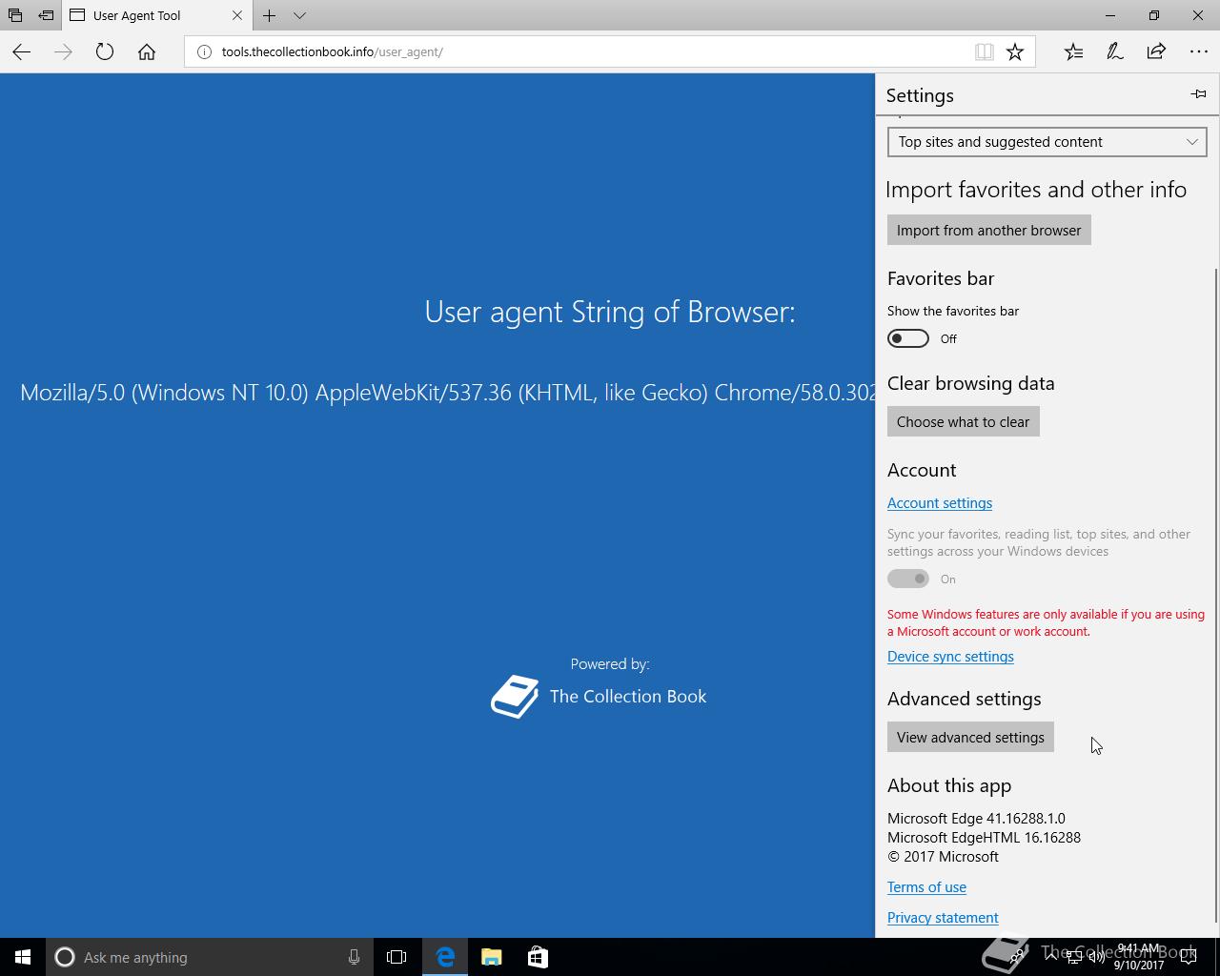Open the More actions ellipsis menu
This screenshot has height=976, width=1220.
(x=1198, y=51)
